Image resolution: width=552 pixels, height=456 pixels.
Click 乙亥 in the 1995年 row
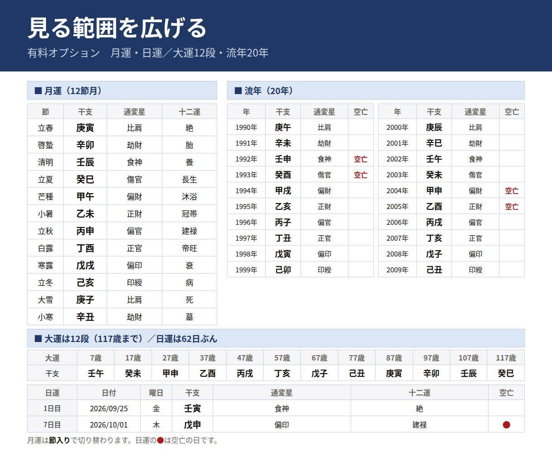pos(283,207)
